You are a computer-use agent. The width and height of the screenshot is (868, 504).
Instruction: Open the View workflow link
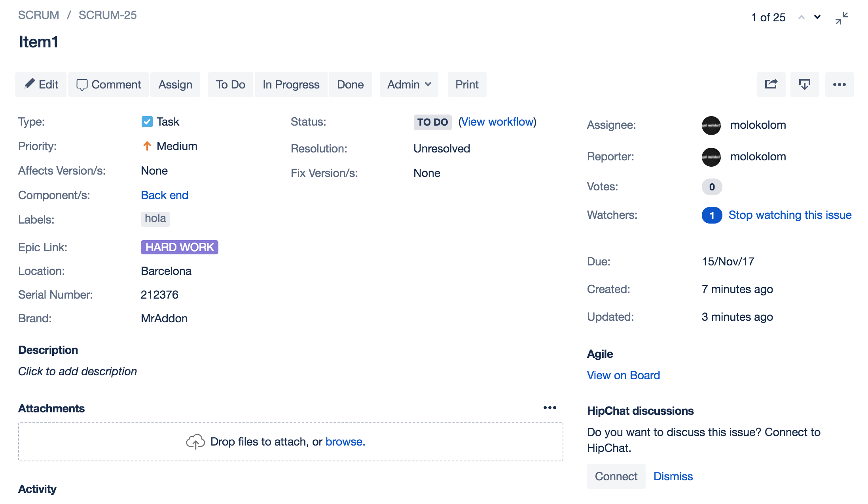[497, 122]
